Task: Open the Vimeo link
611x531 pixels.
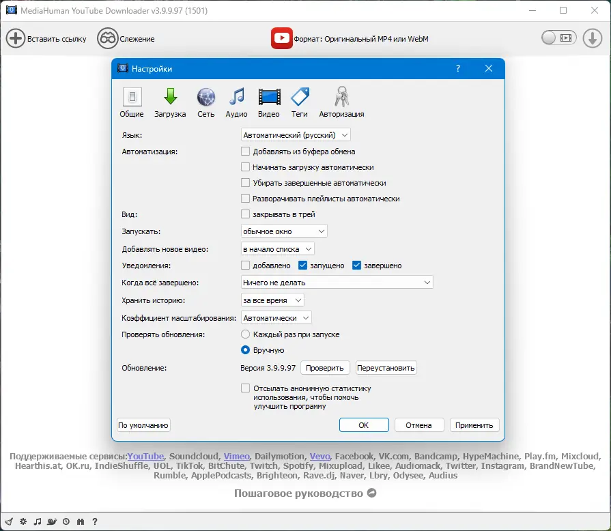Action: pos(236,456)
